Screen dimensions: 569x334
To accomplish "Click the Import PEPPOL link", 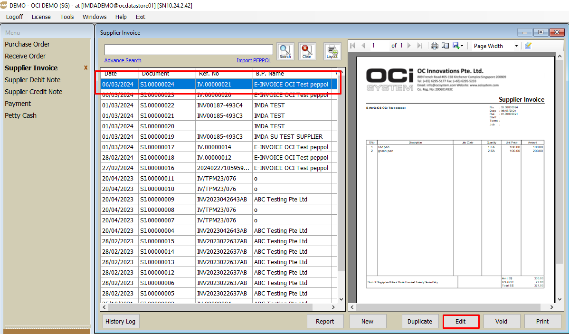I will (x=254, y=60).
